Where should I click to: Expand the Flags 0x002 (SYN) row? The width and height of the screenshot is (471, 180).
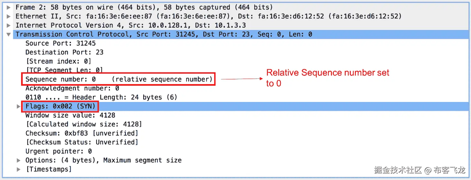(x=19, y=106)
